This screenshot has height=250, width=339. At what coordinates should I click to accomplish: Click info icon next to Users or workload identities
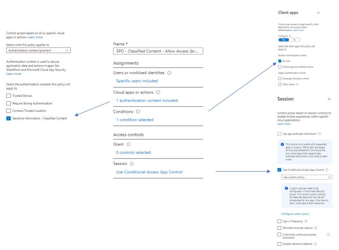point(169,73)
